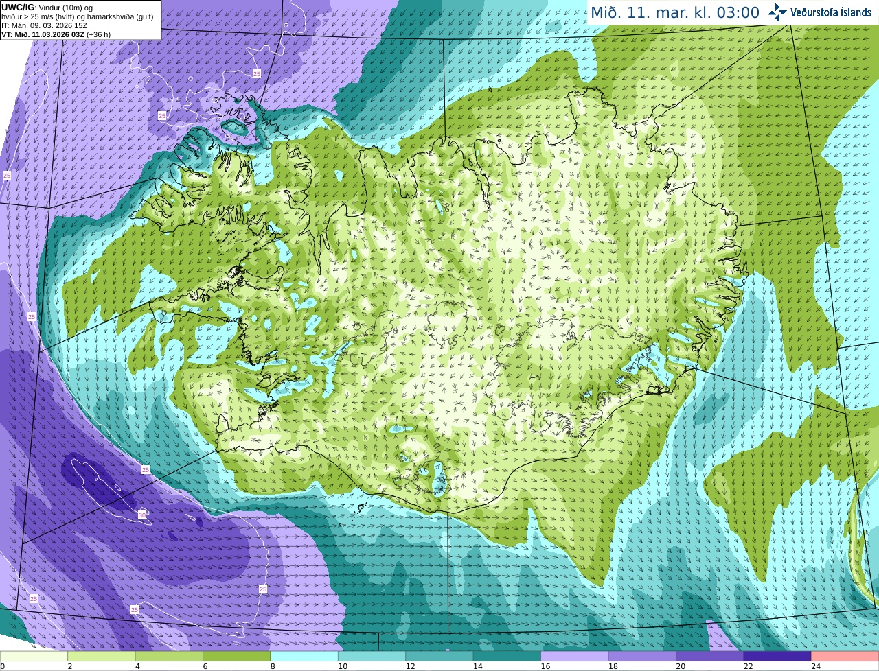Pick the 16–18 m/s lavender legend swatch
Image resolution: width=879 pixels, height=671 pixels.
tap(574, 656)
